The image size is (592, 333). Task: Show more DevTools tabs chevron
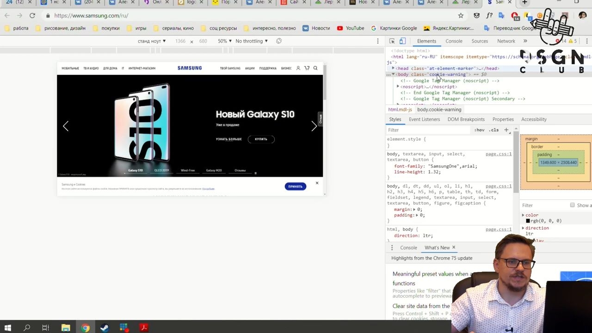[x=525, y=41]
